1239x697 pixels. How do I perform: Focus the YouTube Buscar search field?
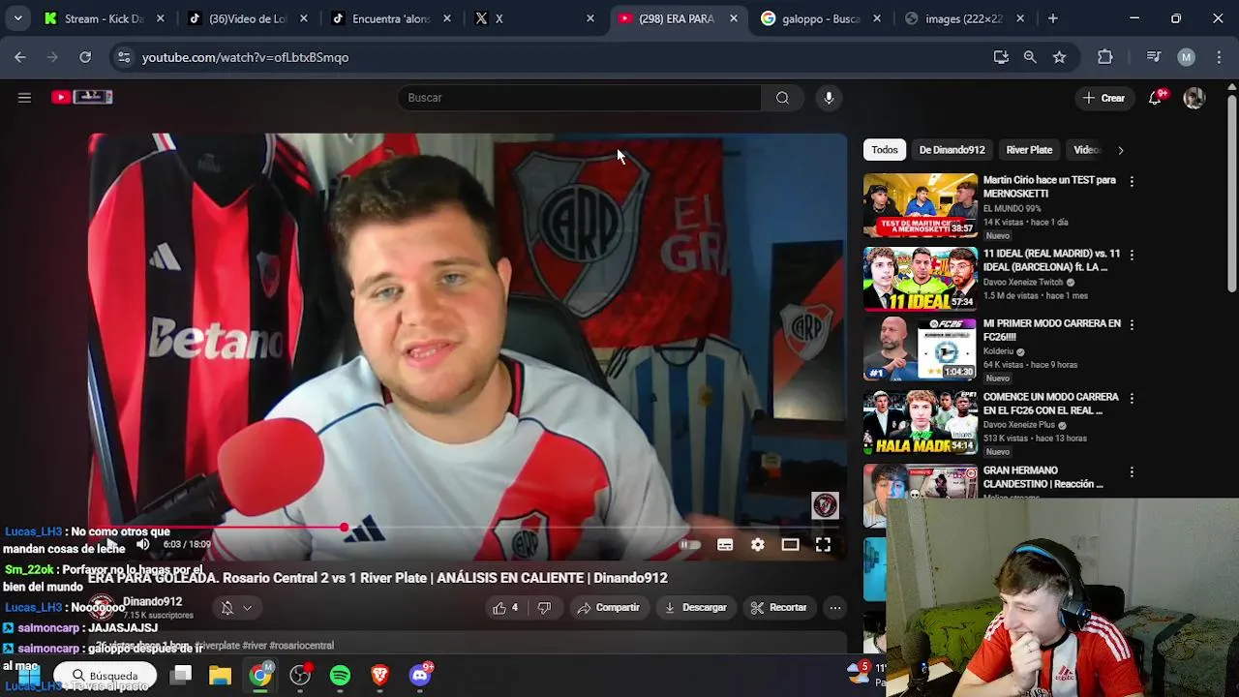579,98
